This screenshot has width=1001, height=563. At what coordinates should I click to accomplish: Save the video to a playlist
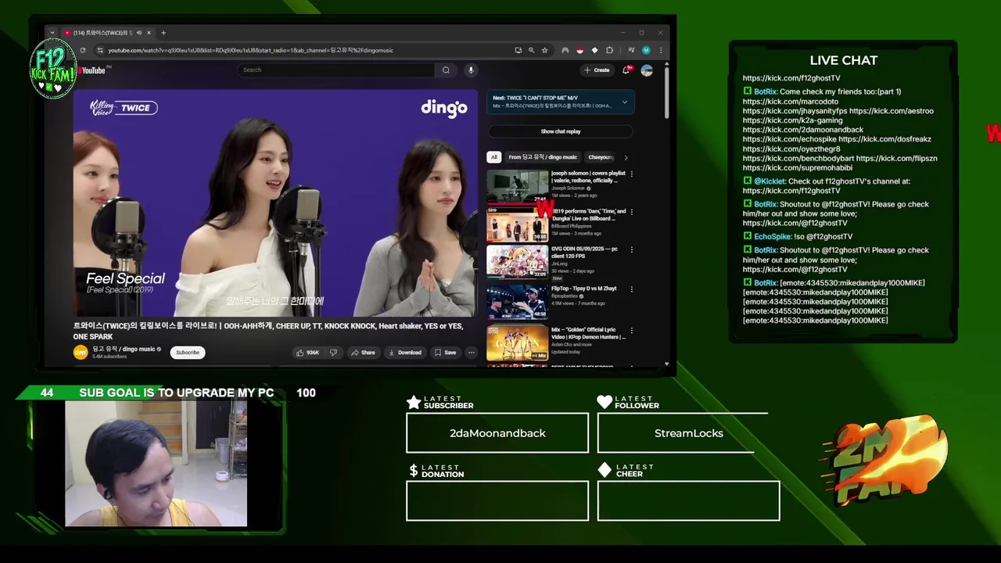(446, 353)
